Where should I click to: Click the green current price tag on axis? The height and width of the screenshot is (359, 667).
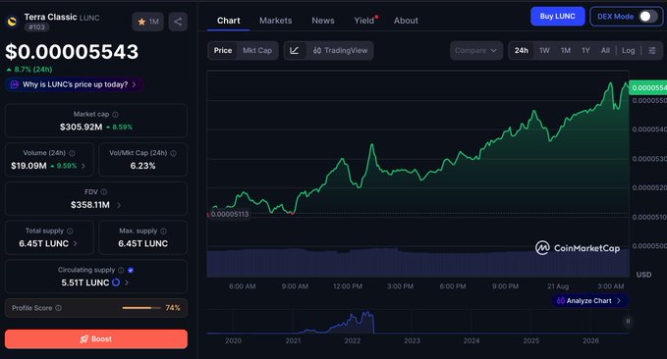pyautogui.click(x=648, y=88)
